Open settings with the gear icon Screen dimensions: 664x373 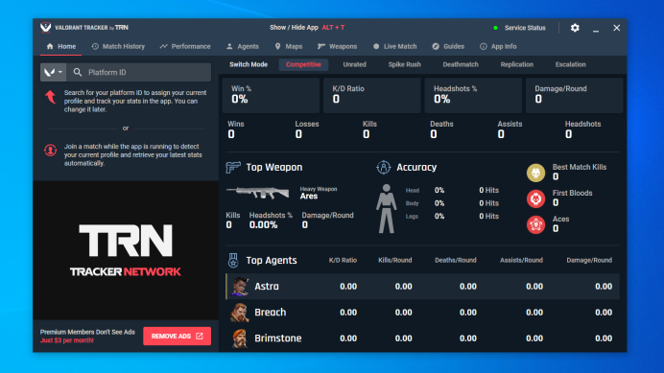click(575, 28)
